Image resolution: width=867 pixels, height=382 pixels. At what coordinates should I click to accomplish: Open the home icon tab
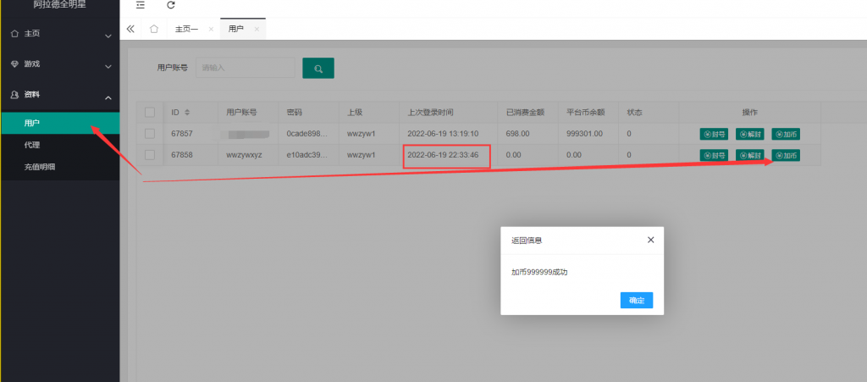coord(154,29)
